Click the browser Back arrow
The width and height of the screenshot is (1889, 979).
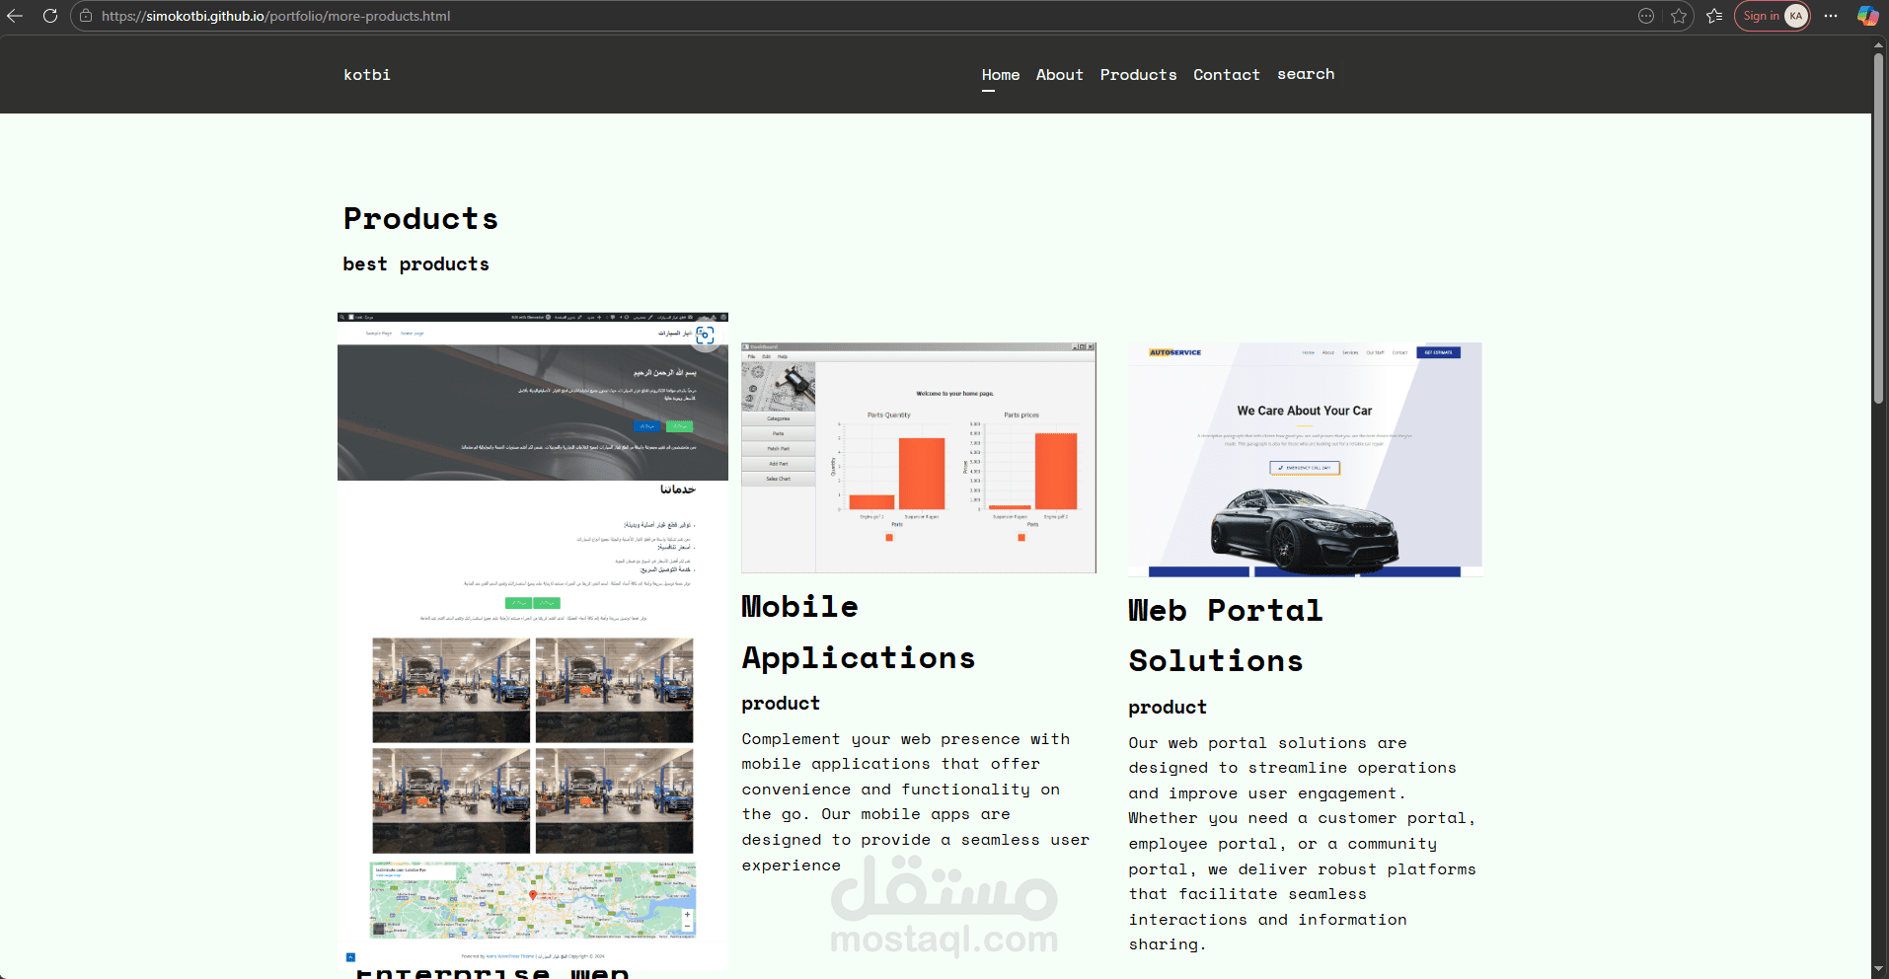15,16
